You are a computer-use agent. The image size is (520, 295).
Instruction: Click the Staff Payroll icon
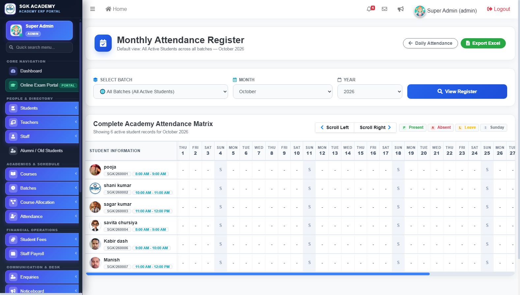pos(13,254)
